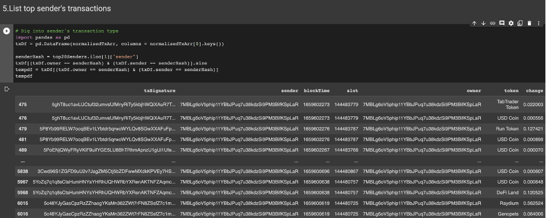Click slot 144480867 in row 5838
Image resolution: width=546 pixels, height=218 pixels.
pos(346,172)
